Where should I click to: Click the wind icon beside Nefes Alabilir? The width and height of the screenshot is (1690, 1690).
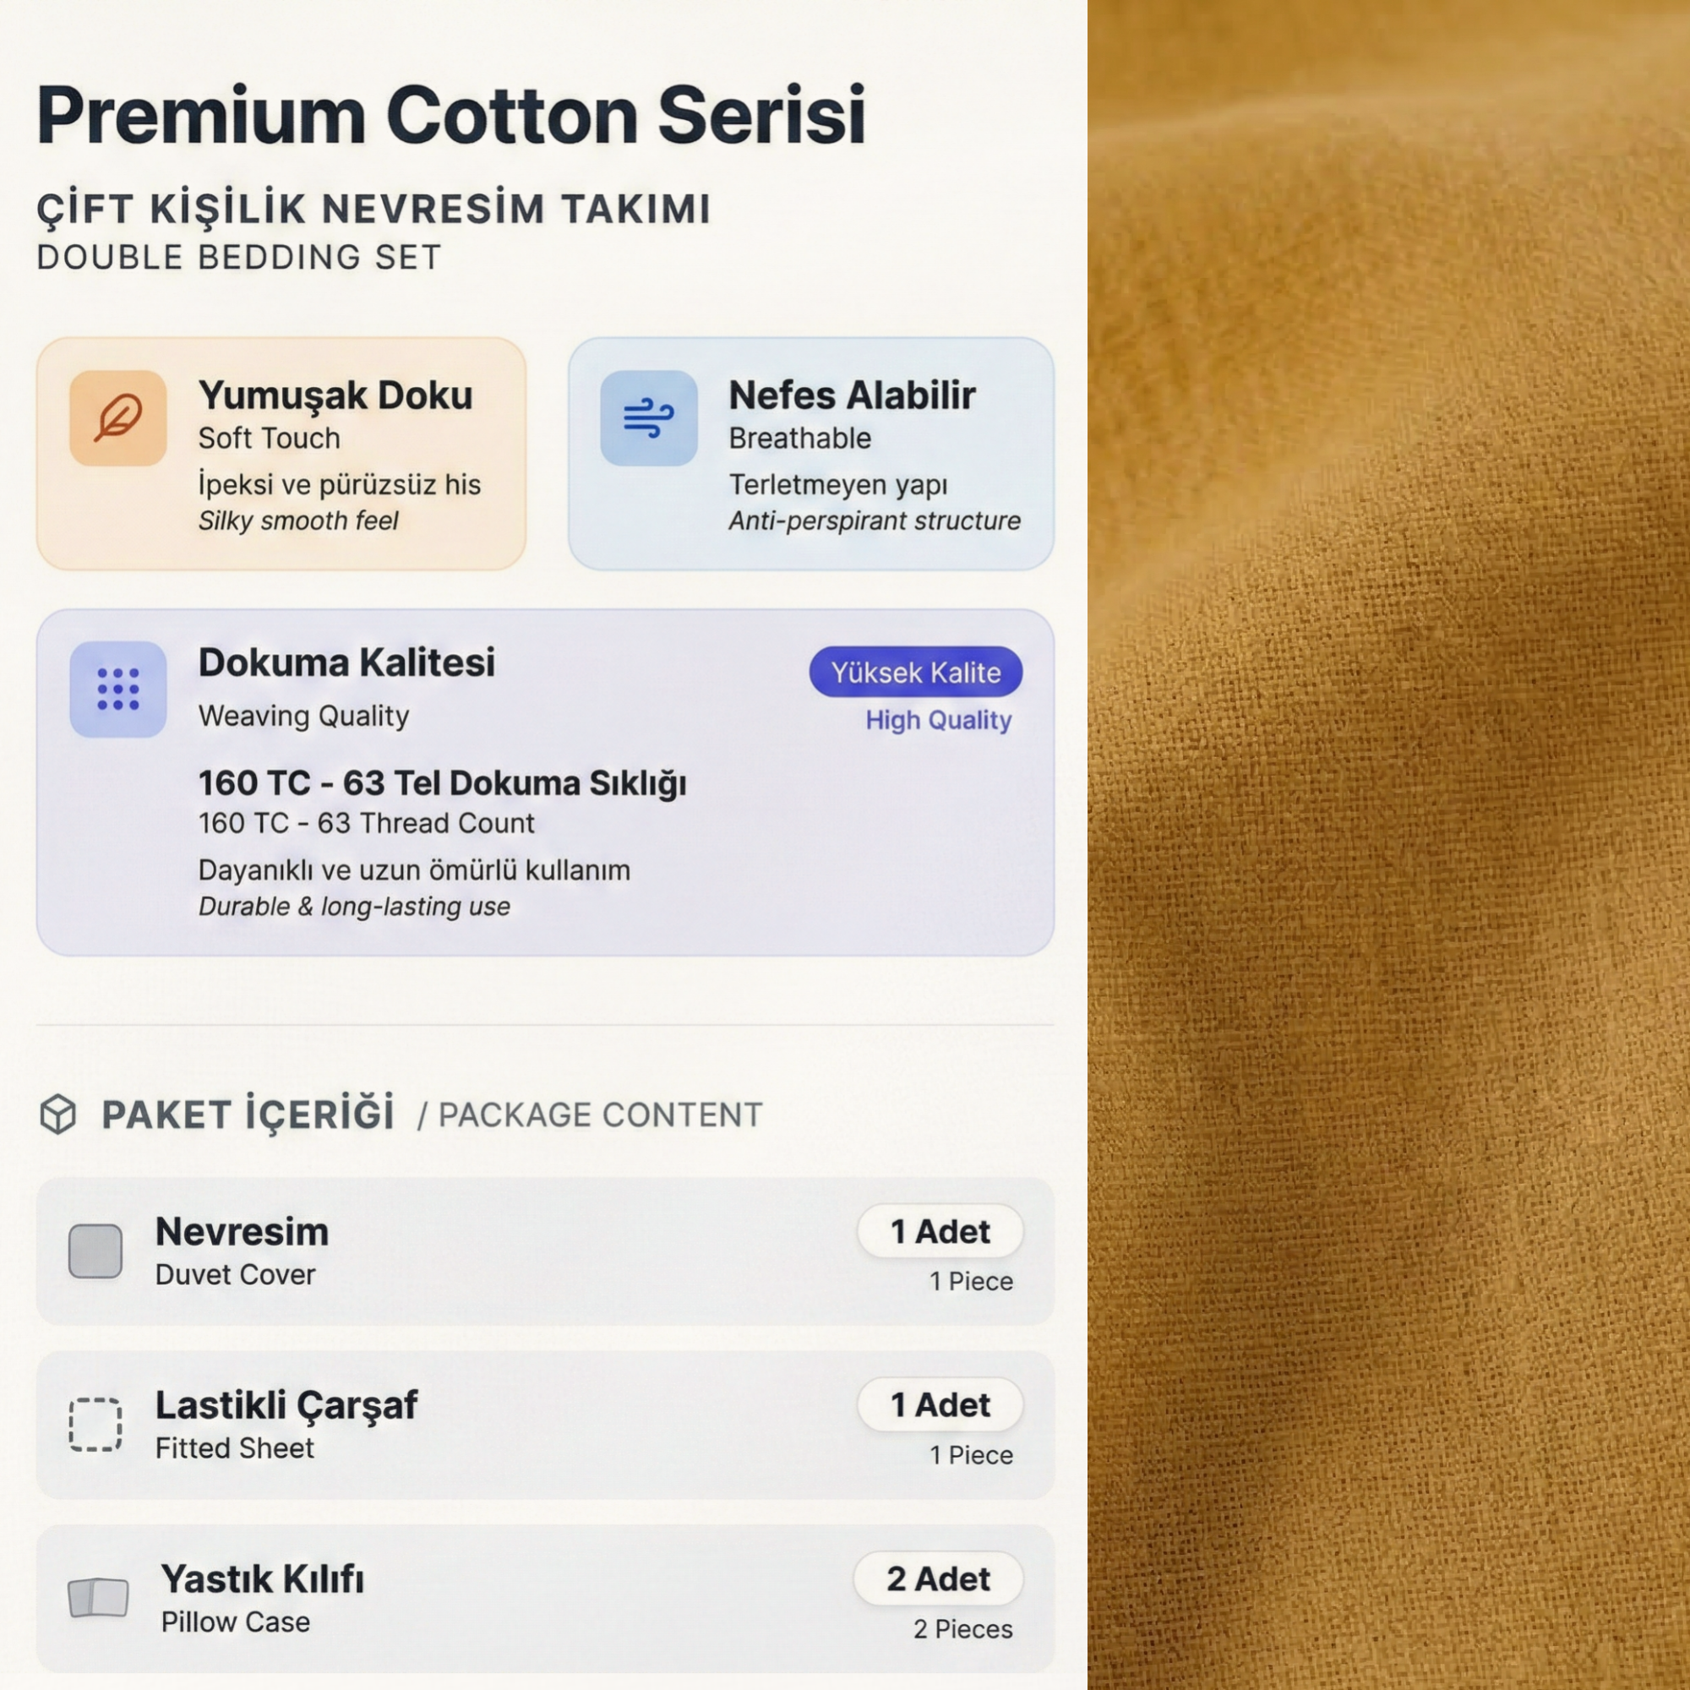coord(648,418)
